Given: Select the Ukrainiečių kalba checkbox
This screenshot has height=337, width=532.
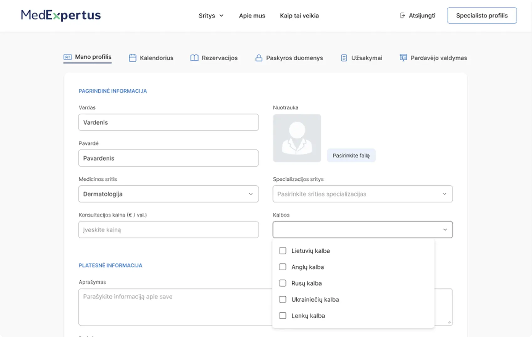Looking at the screenshot, I should coord(283,299).
